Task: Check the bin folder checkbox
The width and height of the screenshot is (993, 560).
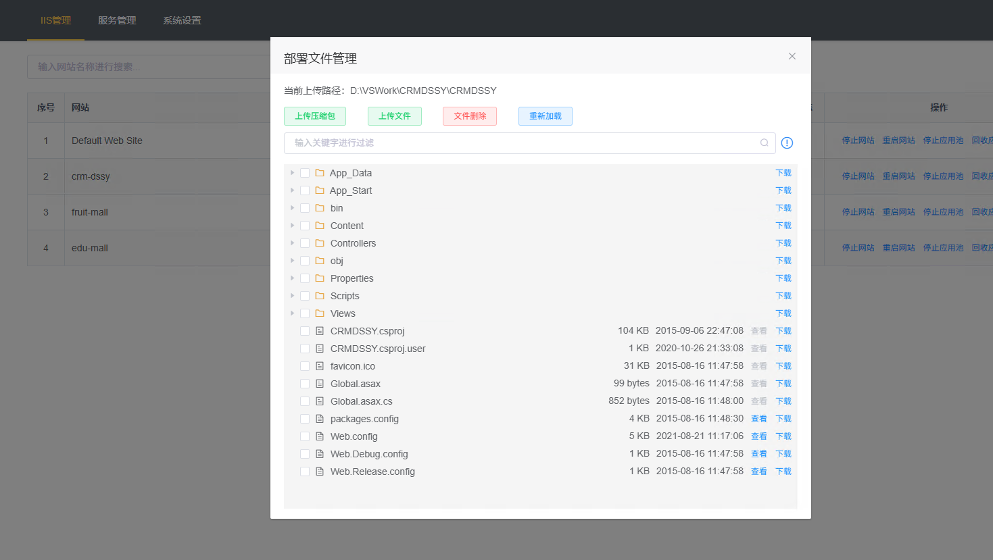Action: pyautogui.click(x=305, y=208)
